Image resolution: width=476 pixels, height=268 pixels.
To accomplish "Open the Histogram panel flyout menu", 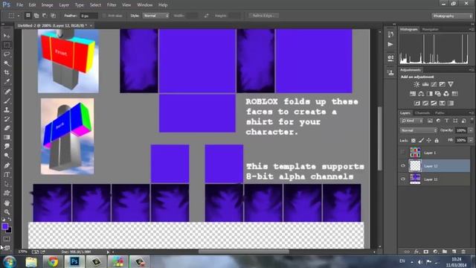I will 471,29.
